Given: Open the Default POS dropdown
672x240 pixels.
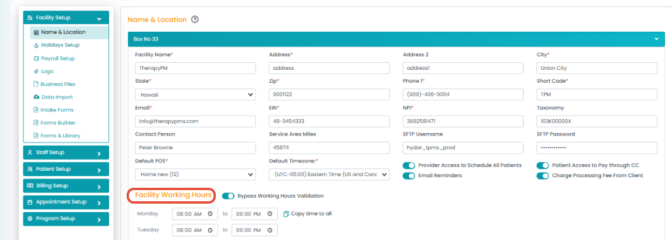Looking at the screenshot, I should tap(195, 174).
